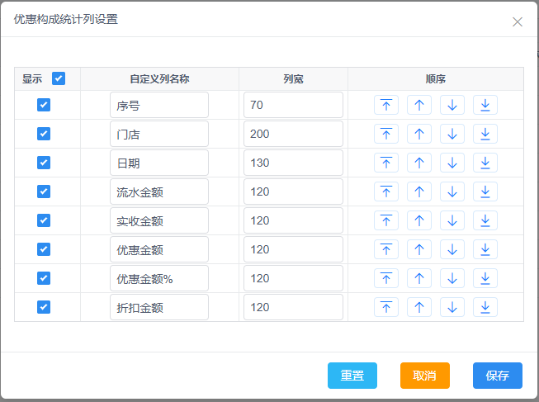Click the 取消 cancel button
The image size is (539, 402).
click(425, 376)
